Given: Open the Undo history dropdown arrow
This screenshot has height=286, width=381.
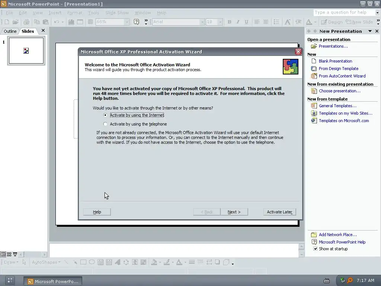Looking at the screenshot, I should [x=63, y=22].
